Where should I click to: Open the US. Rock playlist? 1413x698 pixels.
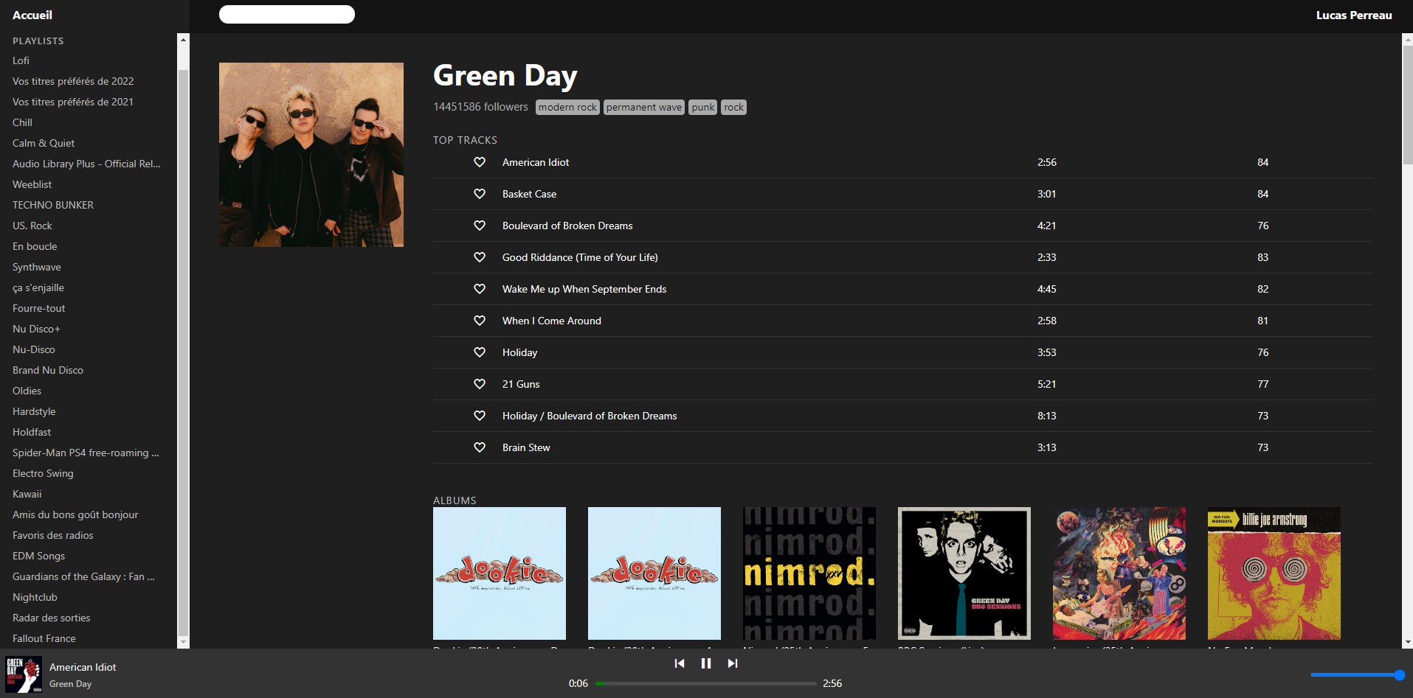click(x=32, y=226)
